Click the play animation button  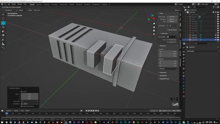click(x=93, y=111)
